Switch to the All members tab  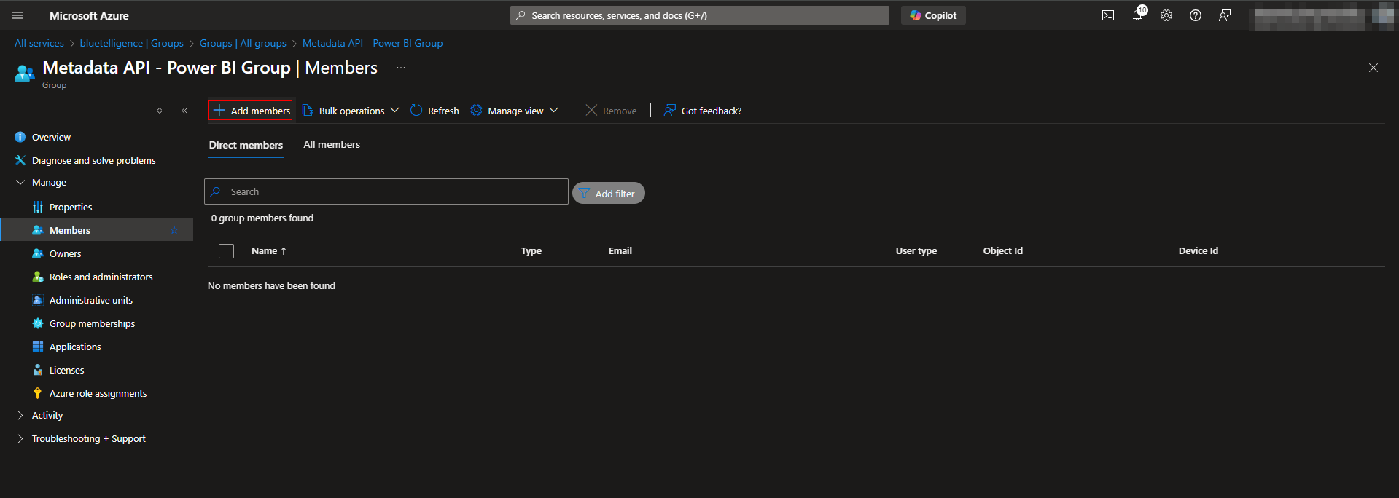point(332,145)
